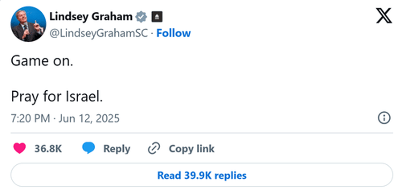
Task: Click the blue reply speech bubble icon
Action: [89, 148]
